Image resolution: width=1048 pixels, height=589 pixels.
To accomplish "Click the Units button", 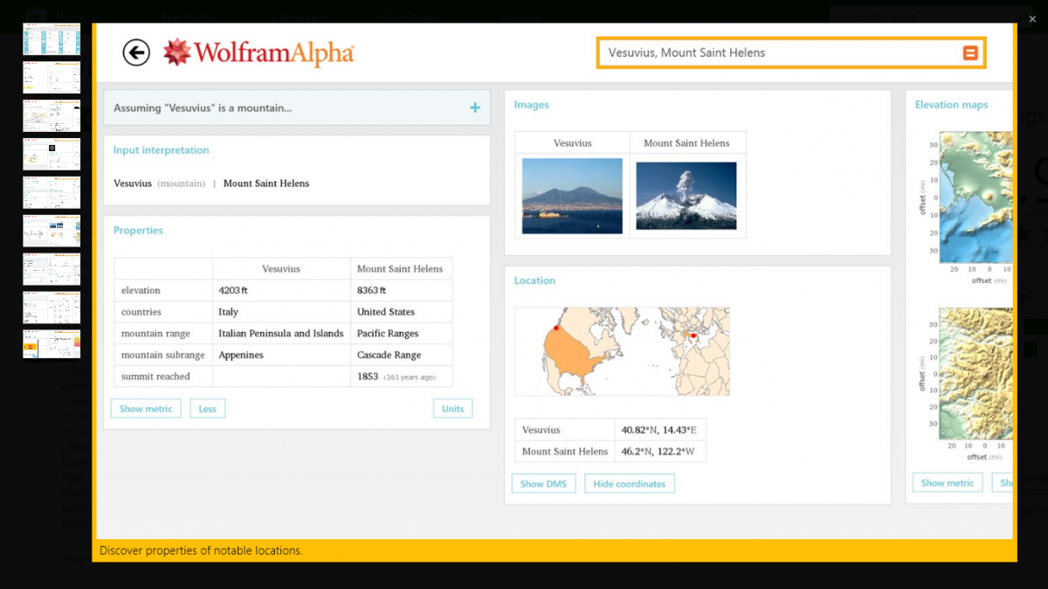I will pyautogui.click(x=453, y=409).
